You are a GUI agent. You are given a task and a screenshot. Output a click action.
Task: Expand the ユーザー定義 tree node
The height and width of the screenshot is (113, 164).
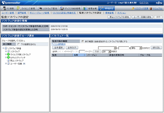6,64
